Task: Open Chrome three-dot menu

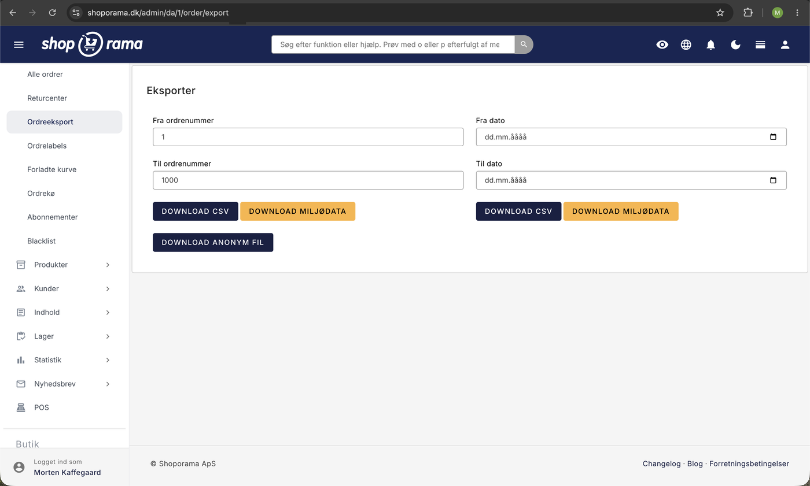Action: click(x=797, y=12)
